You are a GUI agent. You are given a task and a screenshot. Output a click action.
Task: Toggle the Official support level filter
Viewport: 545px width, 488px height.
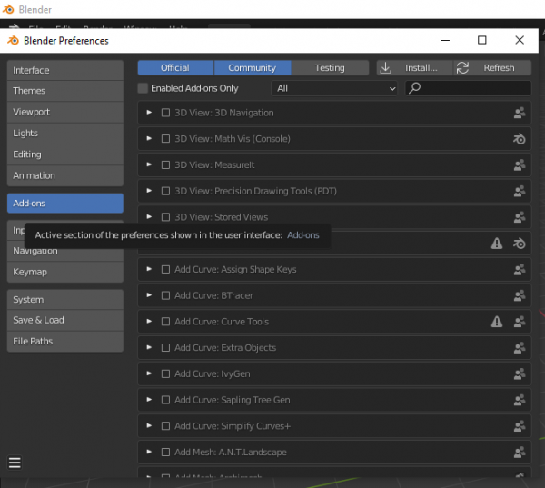click(x=175, y=68)
